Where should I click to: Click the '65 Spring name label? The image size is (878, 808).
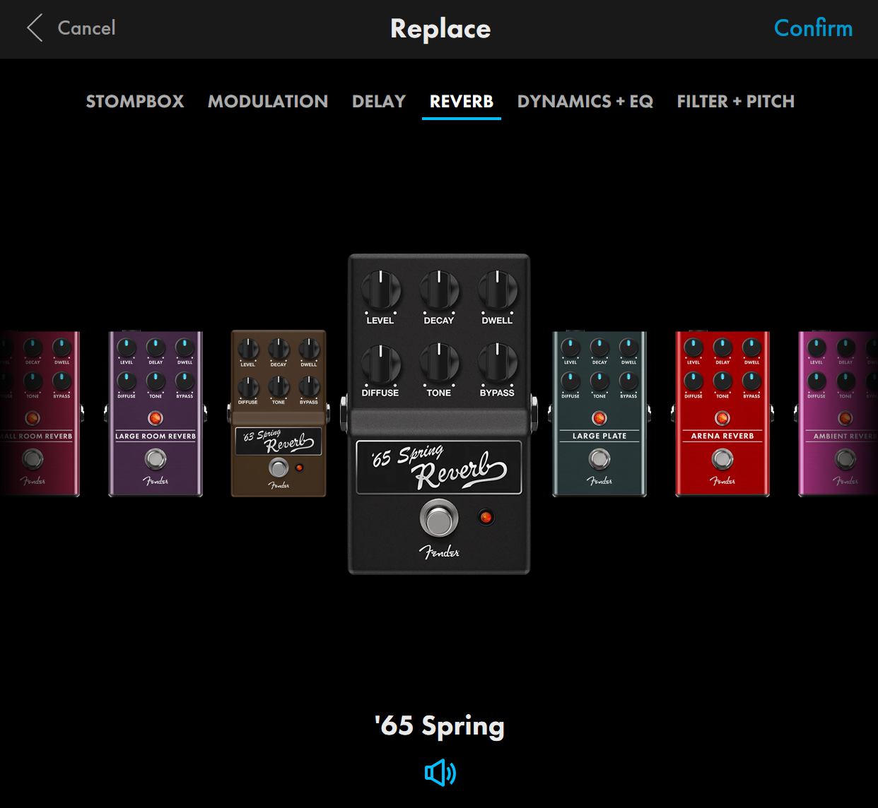(x=439, y=725)
